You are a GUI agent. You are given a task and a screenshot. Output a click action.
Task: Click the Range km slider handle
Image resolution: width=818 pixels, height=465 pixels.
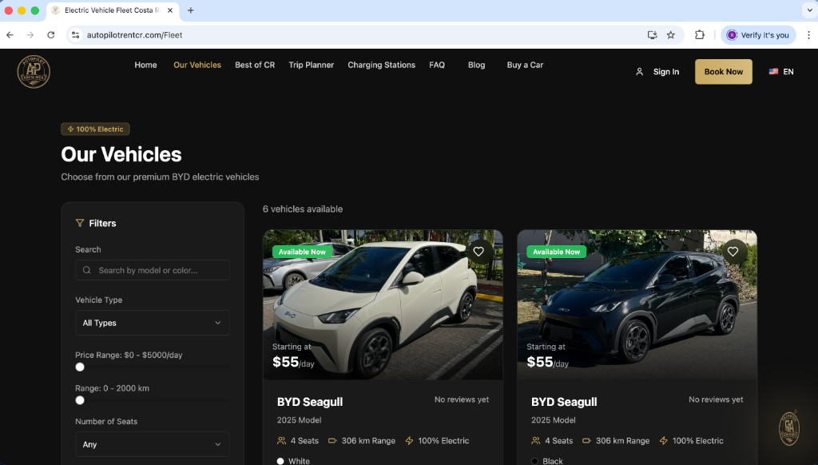(x=80, y=400)
